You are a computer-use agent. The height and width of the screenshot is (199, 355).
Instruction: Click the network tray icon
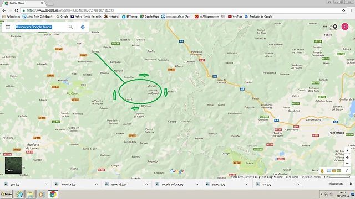(x=327, y=194)
